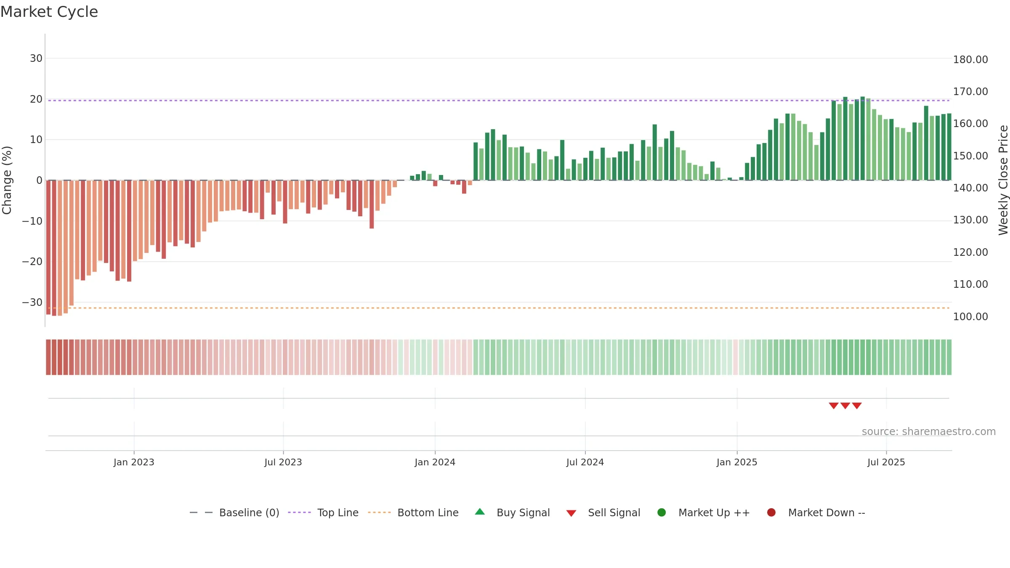
Task: Click the 180.00 price axis label
Action: point(970,60)
